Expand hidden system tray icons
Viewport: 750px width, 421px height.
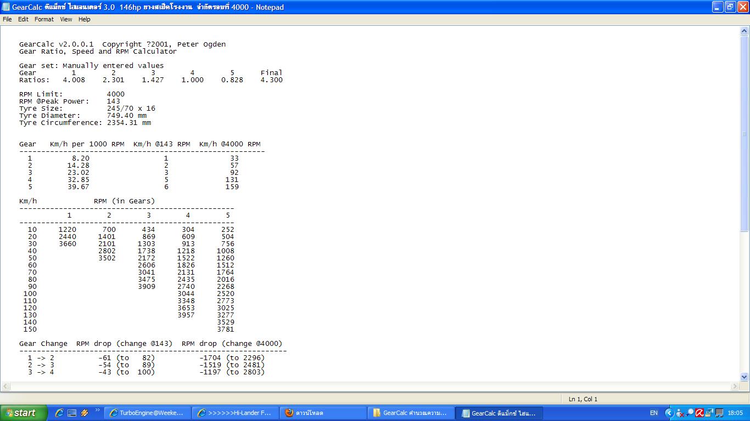(669, 413)
